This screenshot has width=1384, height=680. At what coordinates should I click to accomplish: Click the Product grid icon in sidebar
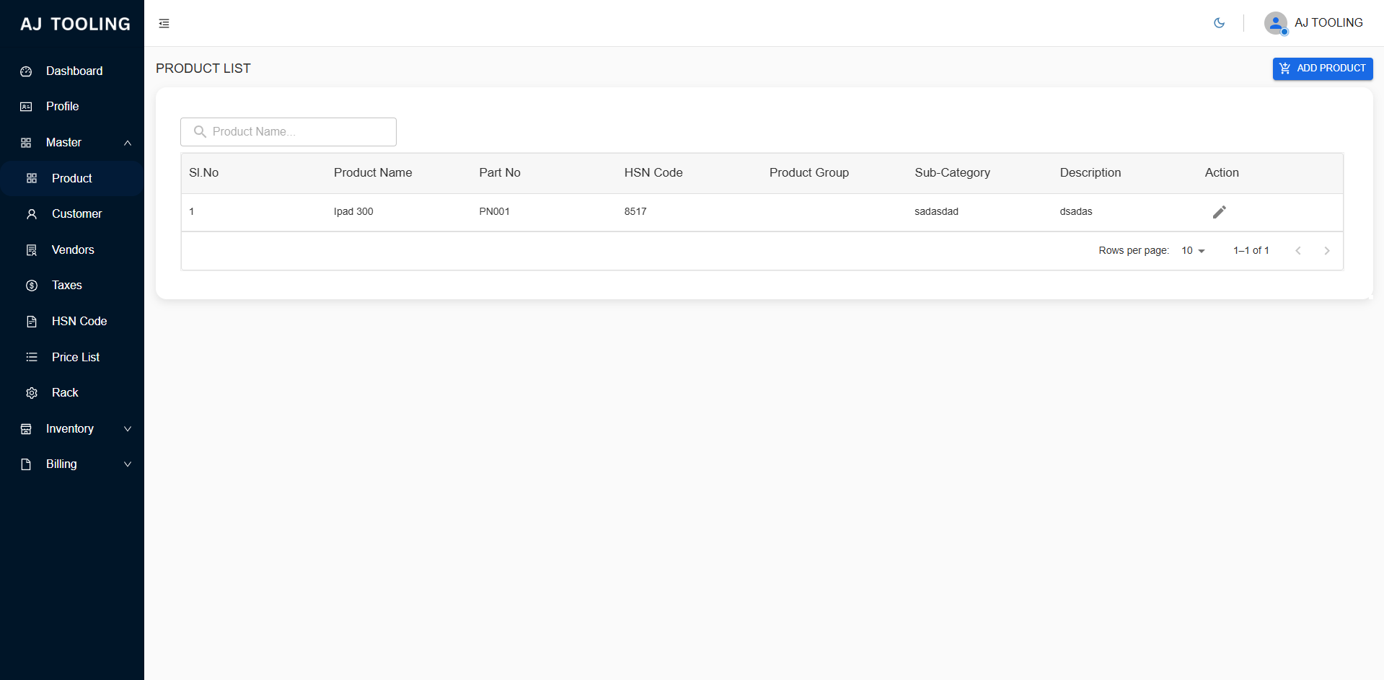[x=32, y=178]
